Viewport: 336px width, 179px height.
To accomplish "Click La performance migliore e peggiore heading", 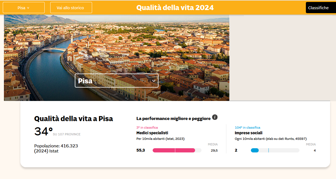I will point(173,119).
